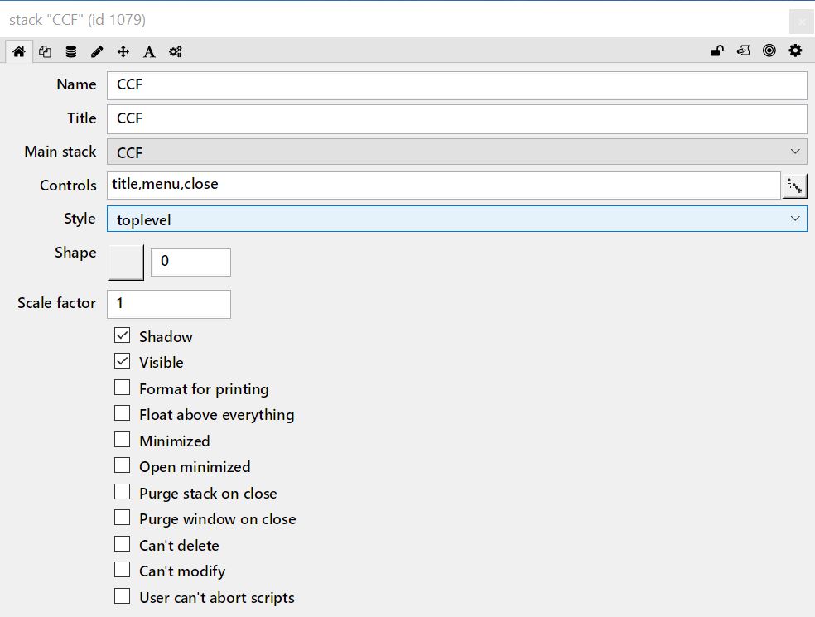Click into the Scale factor field
The height and width of the screenshot is (617, 815).
point(169,304)
